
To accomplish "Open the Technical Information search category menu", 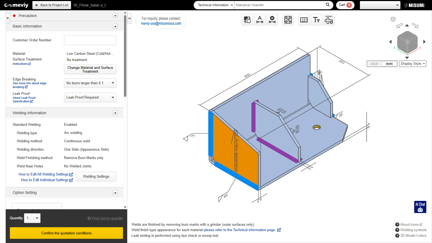I will pyautogui.click(x=214, y=5).
